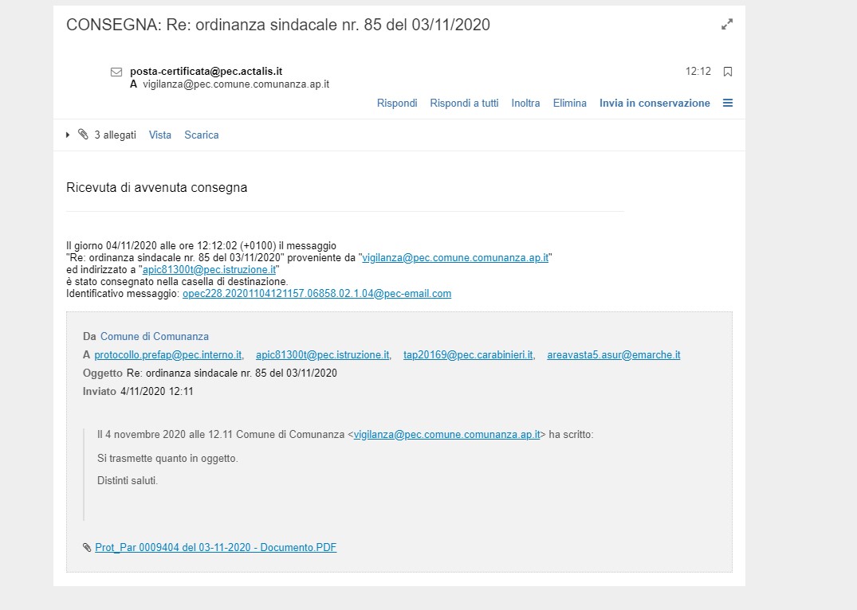Image resolution: width=857 pixels, height=610 pixels.
Task: Forward the email with Inoltra
Action: point(525,104)
